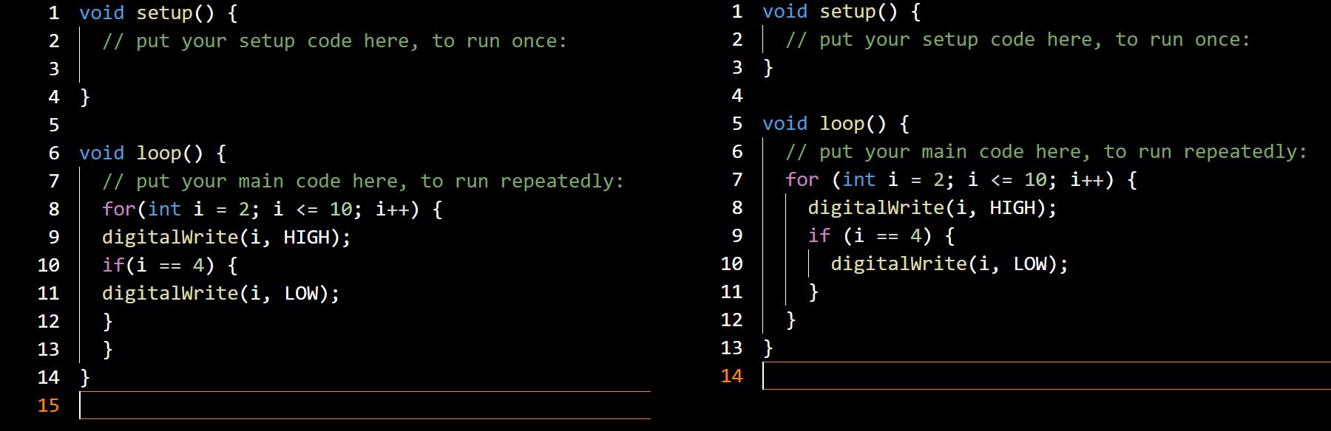
Task: Click the main code comment in left editor
Action: click(362, 181)
